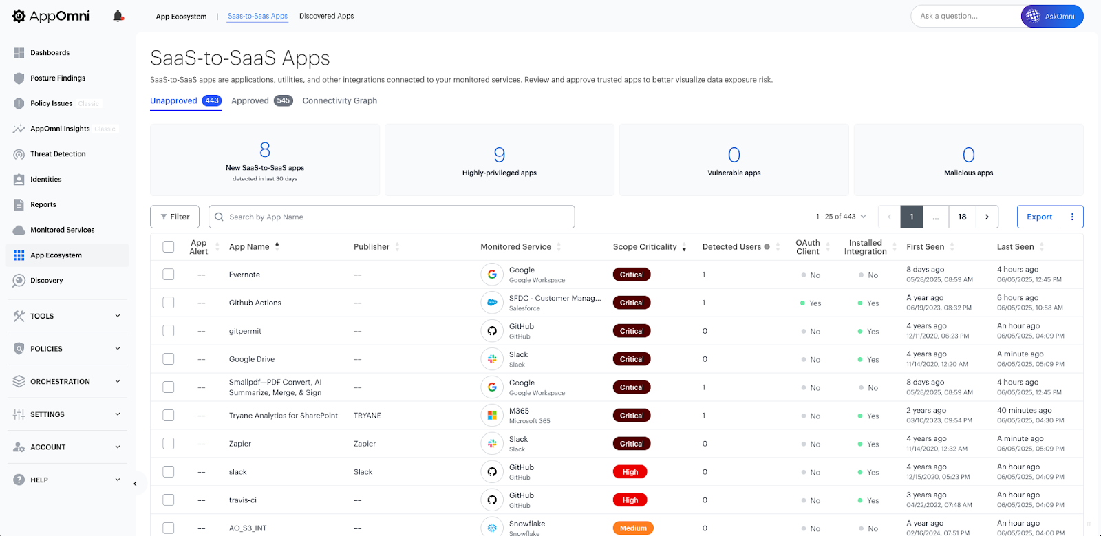Check the Zapier row checkbox

[x=168, y=444]
